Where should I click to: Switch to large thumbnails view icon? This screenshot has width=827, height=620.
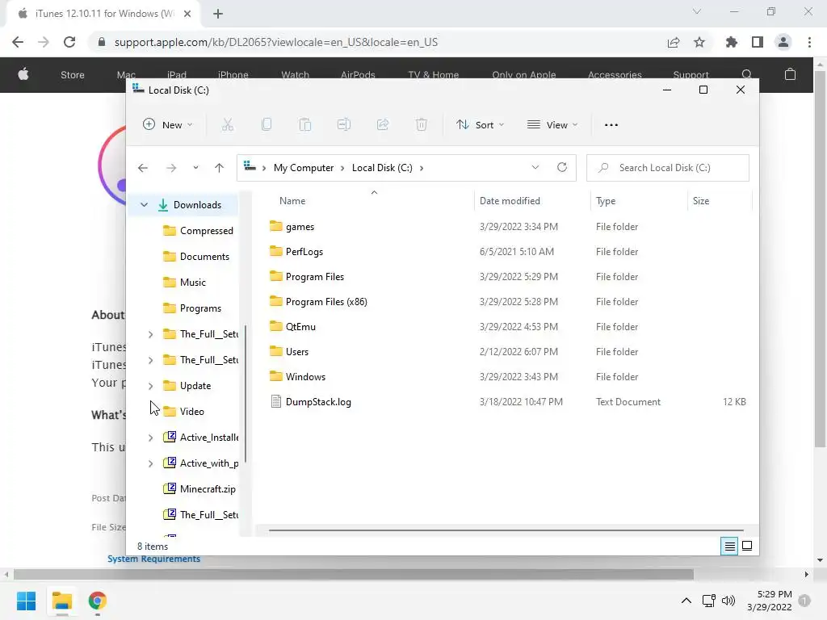click(747, 547)
